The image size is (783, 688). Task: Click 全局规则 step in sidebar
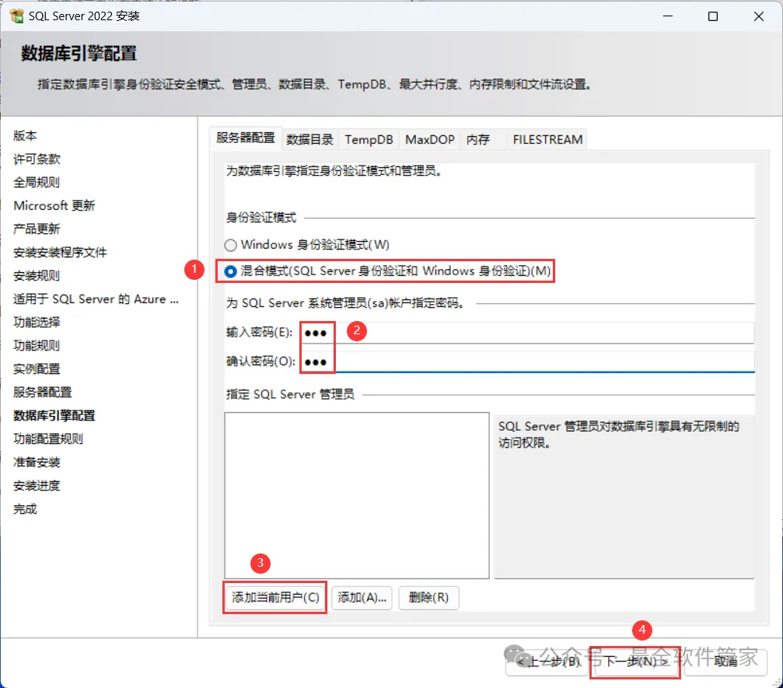tap(37, 182)
